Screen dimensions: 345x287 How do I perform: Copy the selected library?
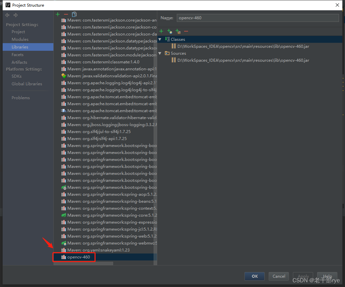[x=74, y=14]
